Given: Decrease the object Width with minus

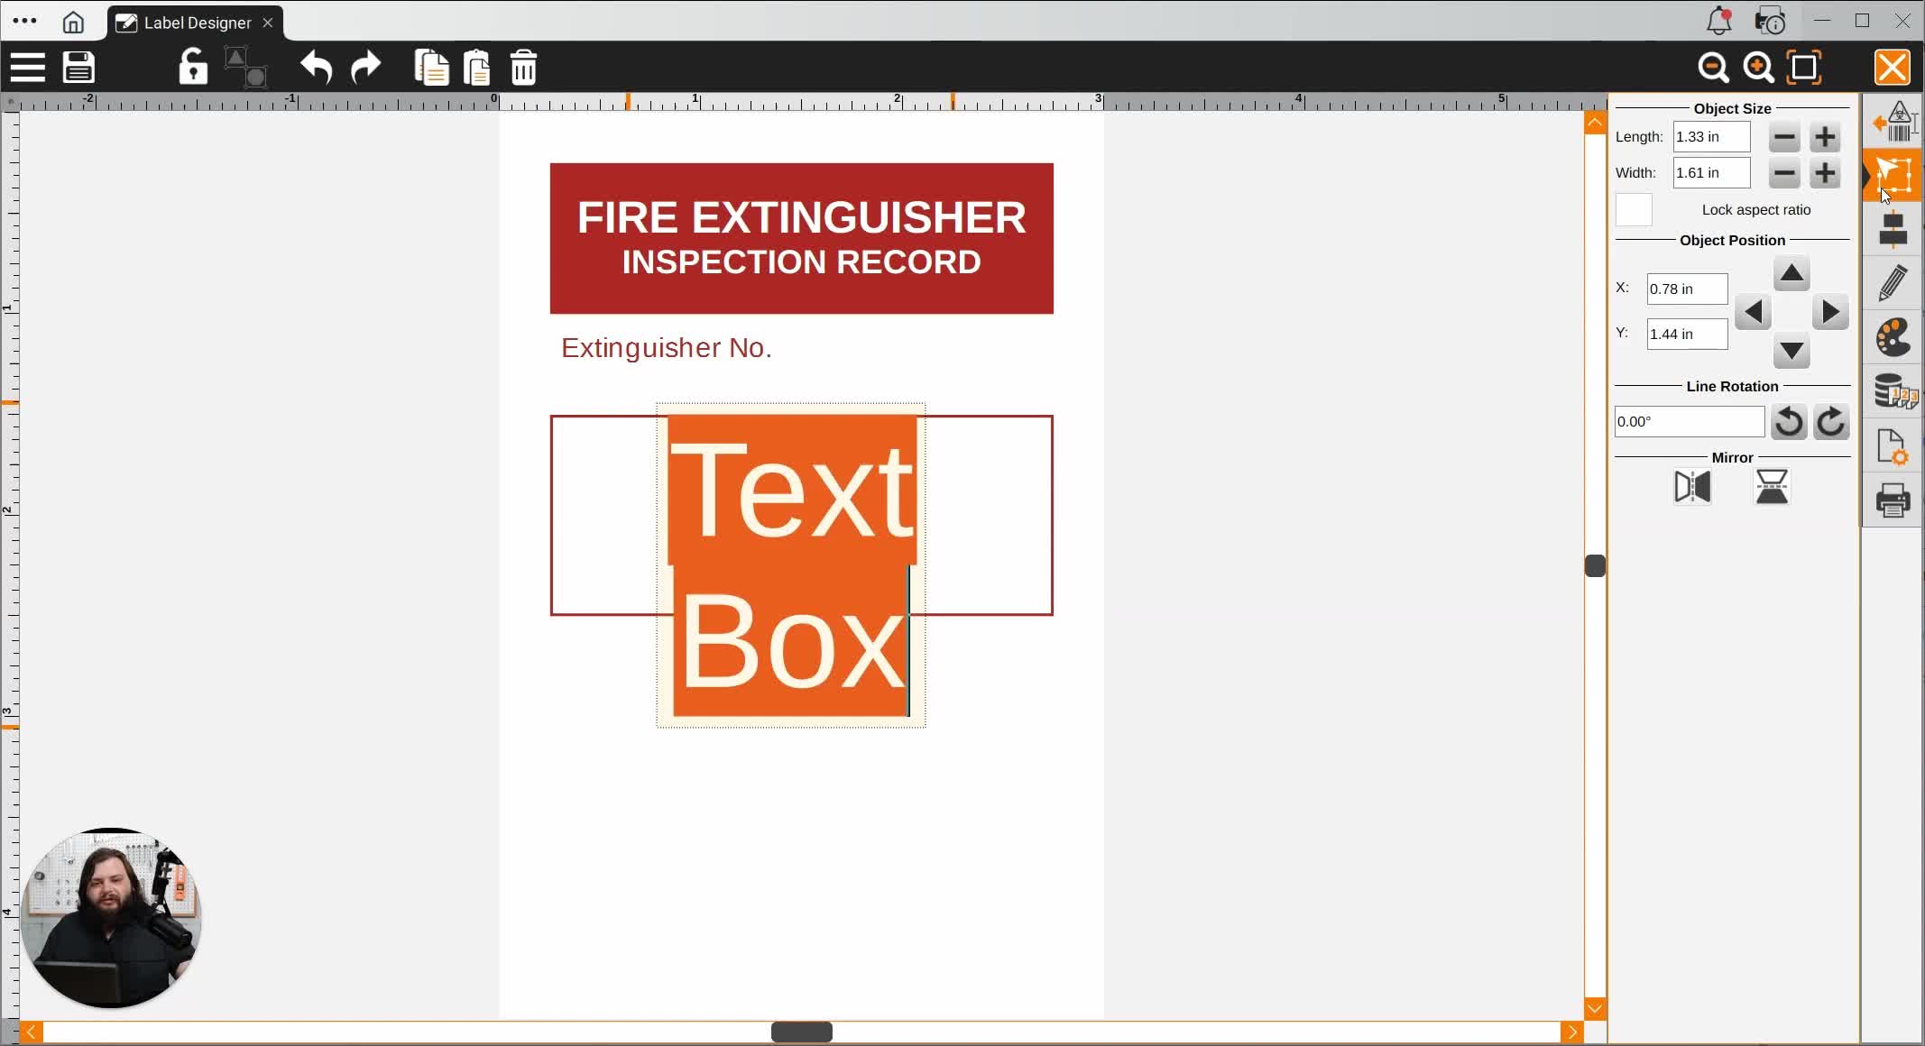Looking at the screenshot, I should (x=1784, y=173).
